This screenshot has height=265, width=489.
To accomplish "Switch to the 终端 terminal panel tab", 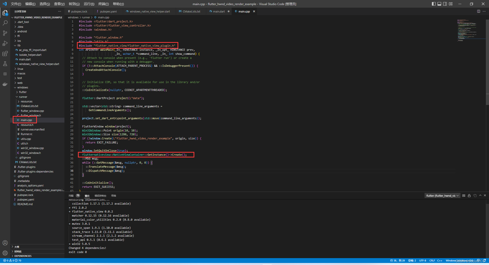I will 114,196.
